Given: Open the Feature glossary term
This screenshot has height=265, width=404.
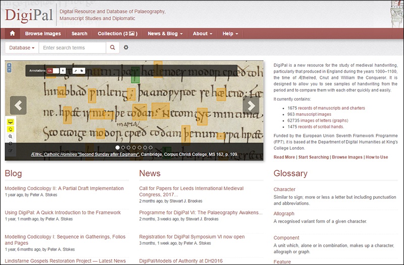Looking at the screenshot, I should click(282, 262).
